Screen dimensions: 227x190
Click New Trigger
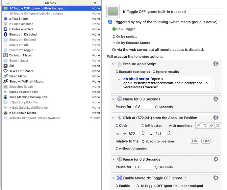click(x=126, y=29)
